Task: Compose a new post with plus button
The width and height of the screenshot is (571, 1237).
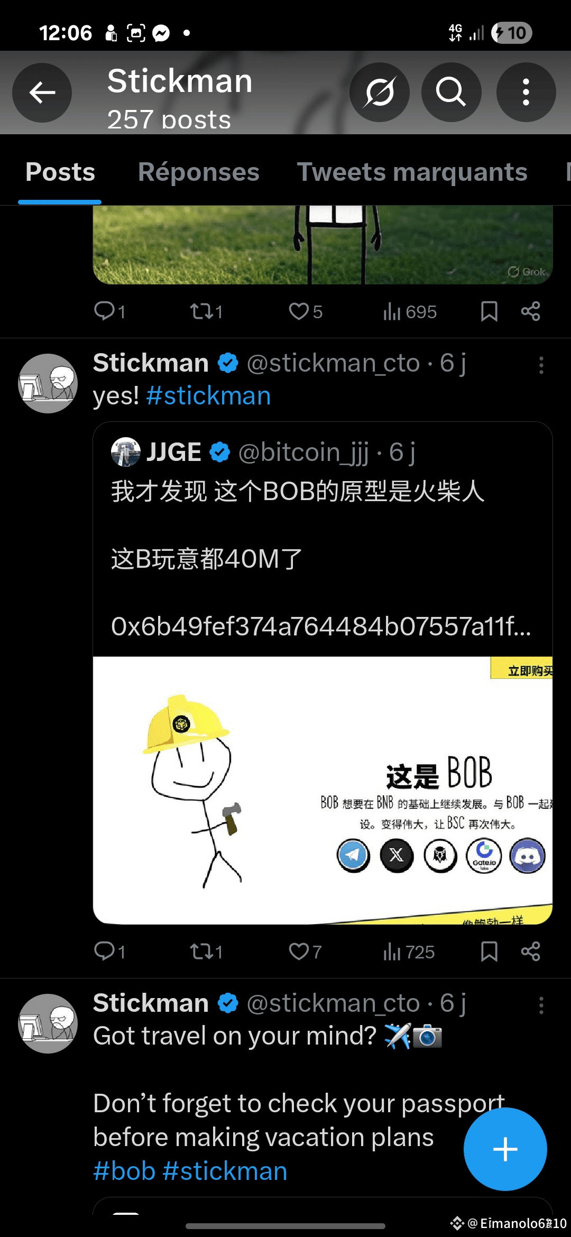Action: click(x=505, y=1149)
